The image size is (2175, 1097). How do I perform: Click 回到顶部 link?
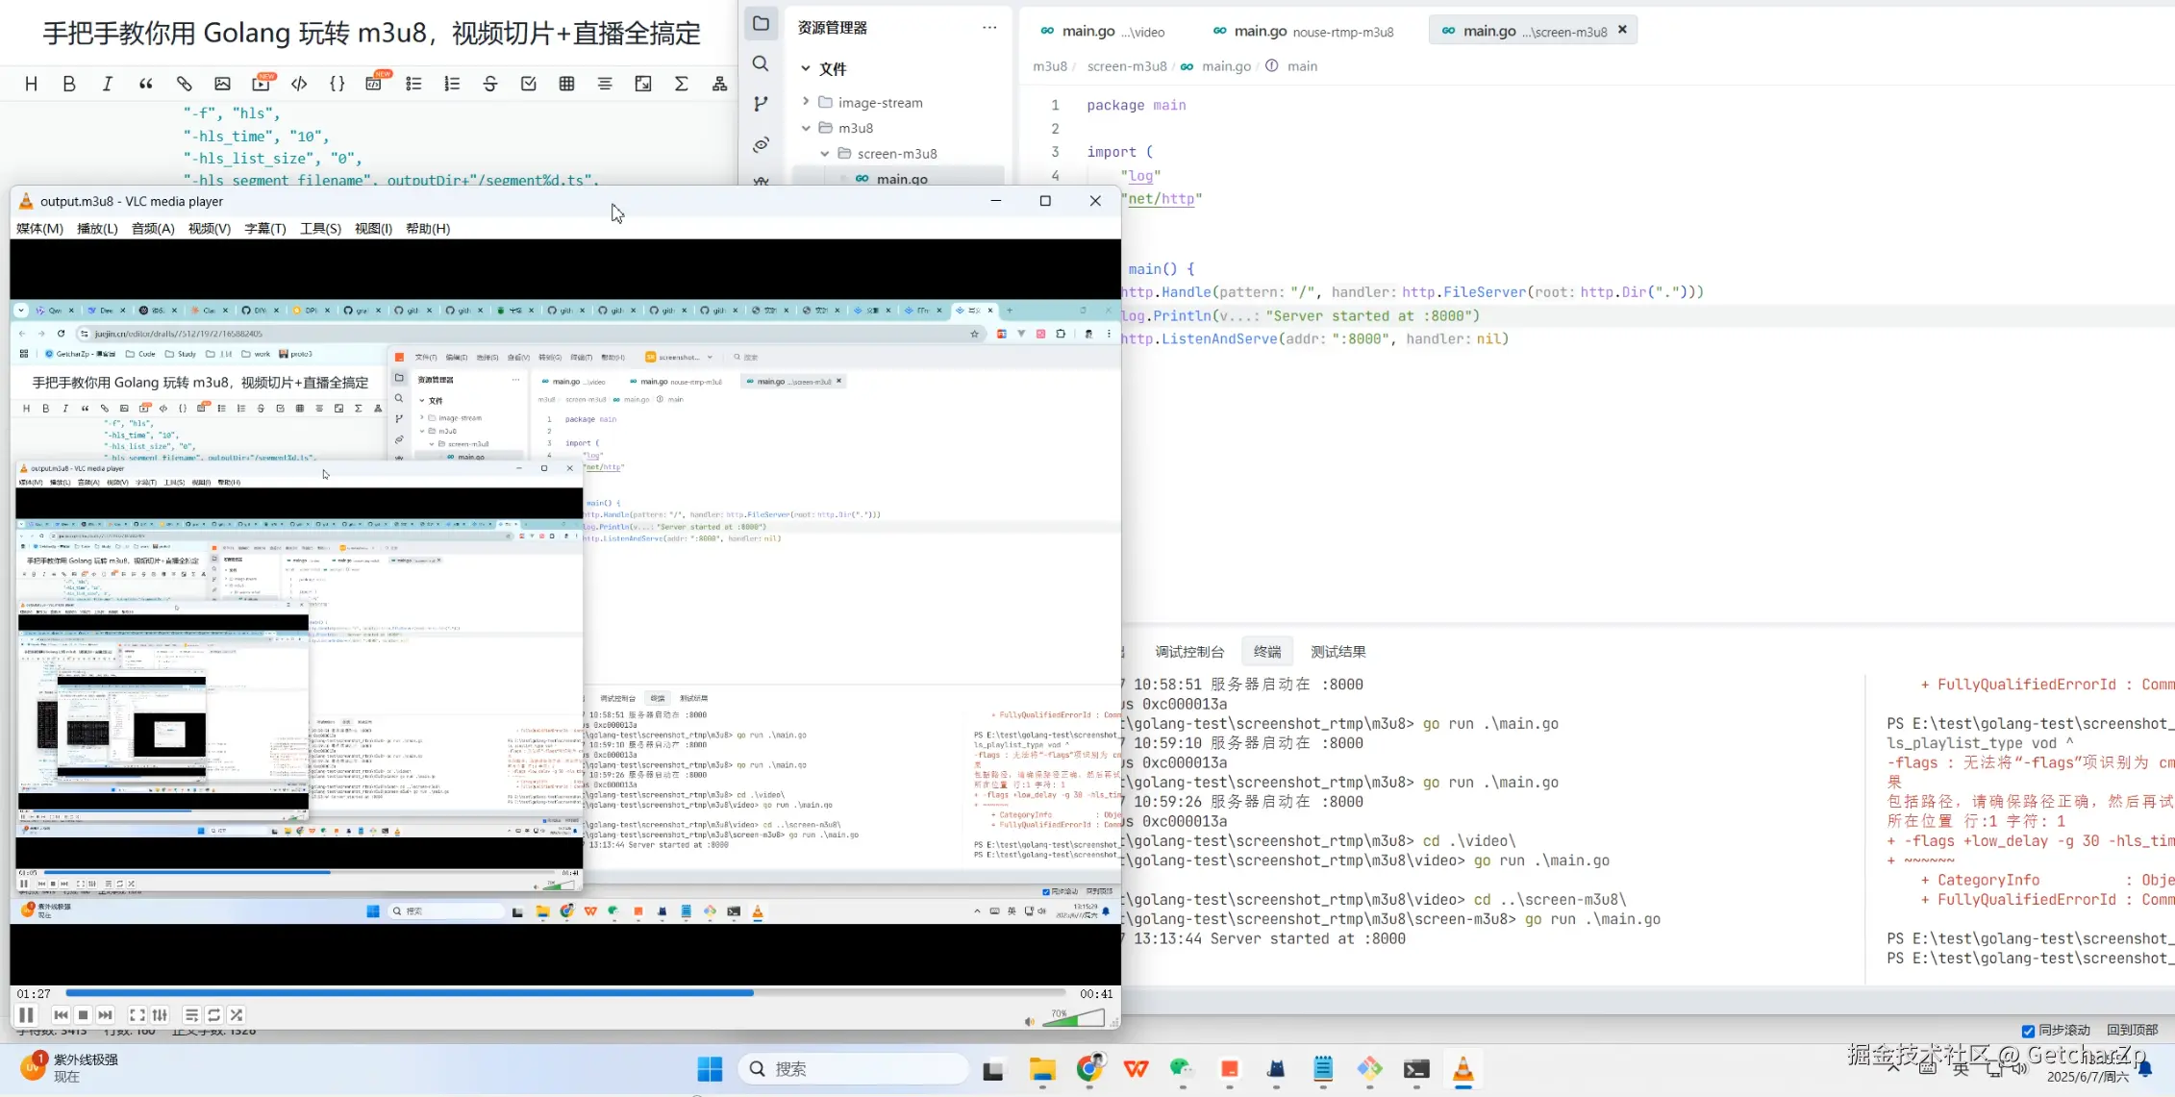(x=2132, y=1030)
